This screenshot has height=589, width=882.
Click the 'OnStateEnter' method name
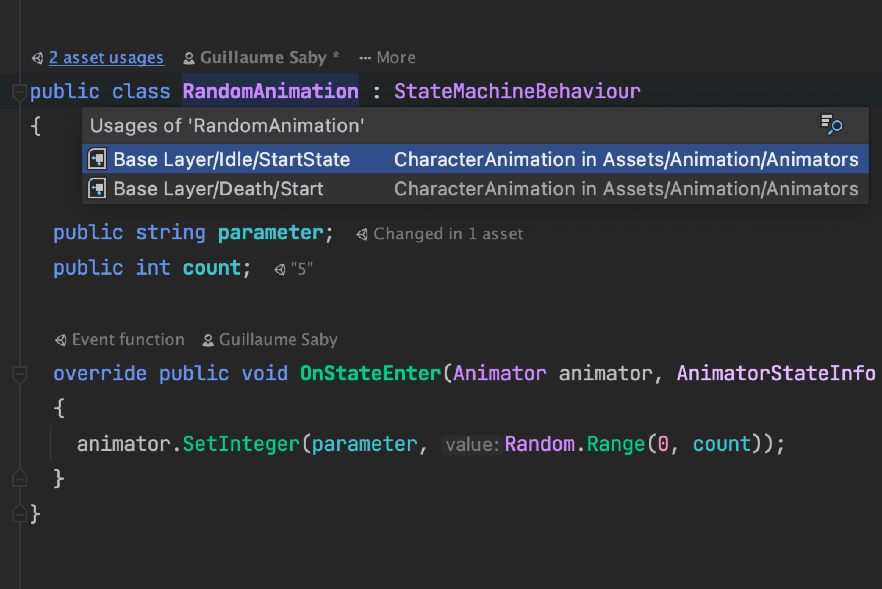pyautogui.click(x=370, y=373)
